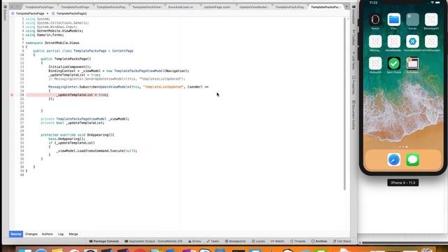Open the Spot Check app

pyautogui.click(x=393, y=64)
